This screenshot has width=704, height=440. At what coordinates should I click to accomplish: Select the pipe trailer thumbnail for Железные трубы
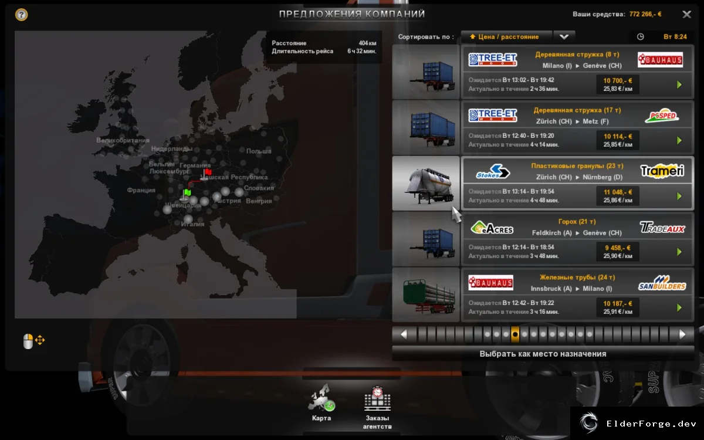(x=426, y=295)
